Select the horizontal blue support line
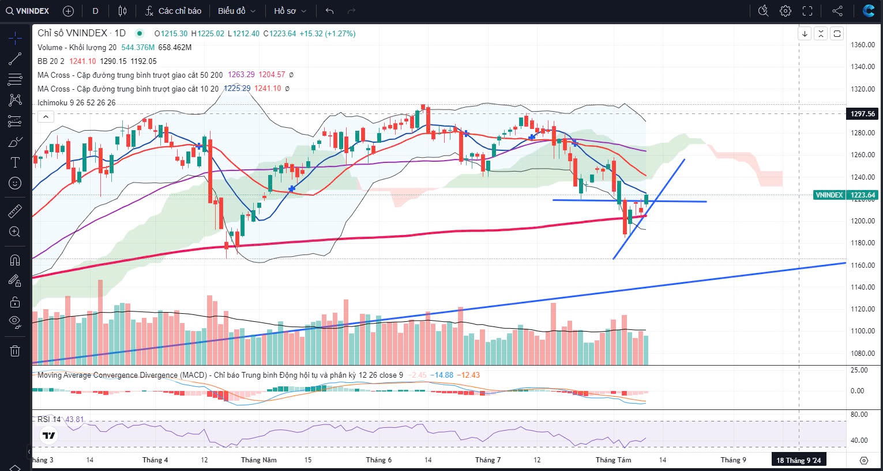883x471 pixels. (629, 200)
